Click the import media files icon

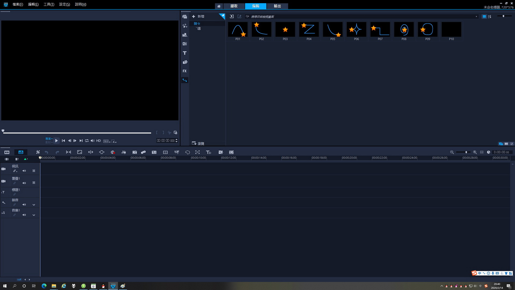click(232, 16)
